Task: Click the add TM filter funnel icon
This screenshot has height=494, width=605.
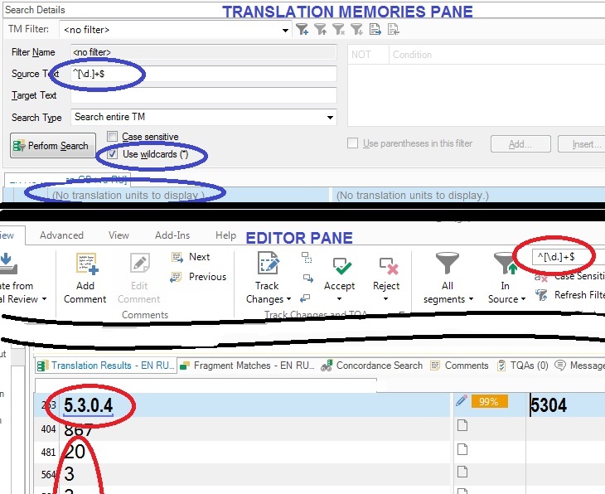Action: pos(302,29)
